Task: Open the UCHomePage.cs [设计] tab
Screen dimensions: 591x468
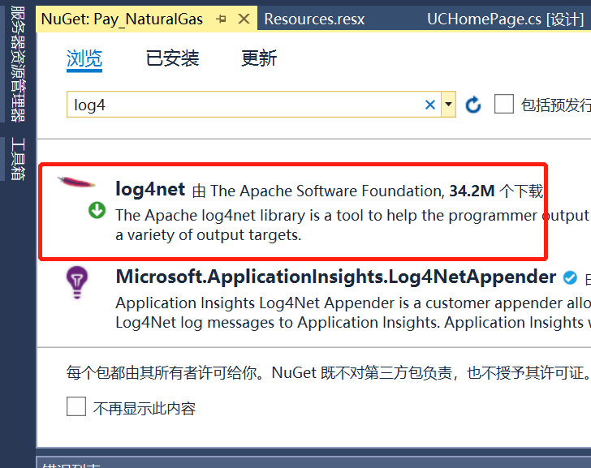Action: [505, 19]
